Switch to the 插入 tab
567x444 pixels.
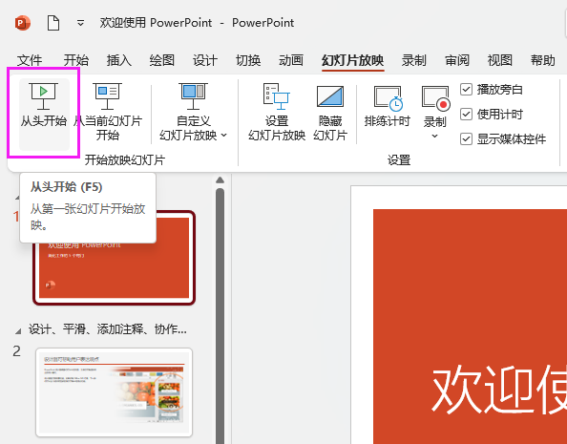click(119, 60)
